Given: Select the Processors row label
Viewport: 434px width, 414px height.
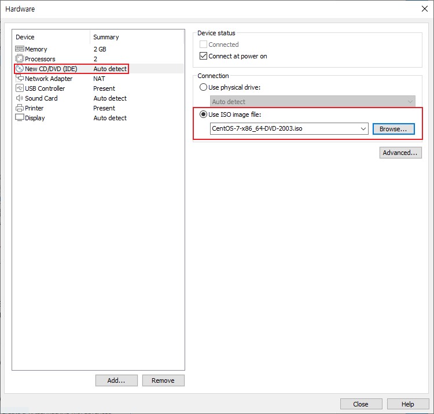Looking at the screenshot, I should tap(40, 59).
